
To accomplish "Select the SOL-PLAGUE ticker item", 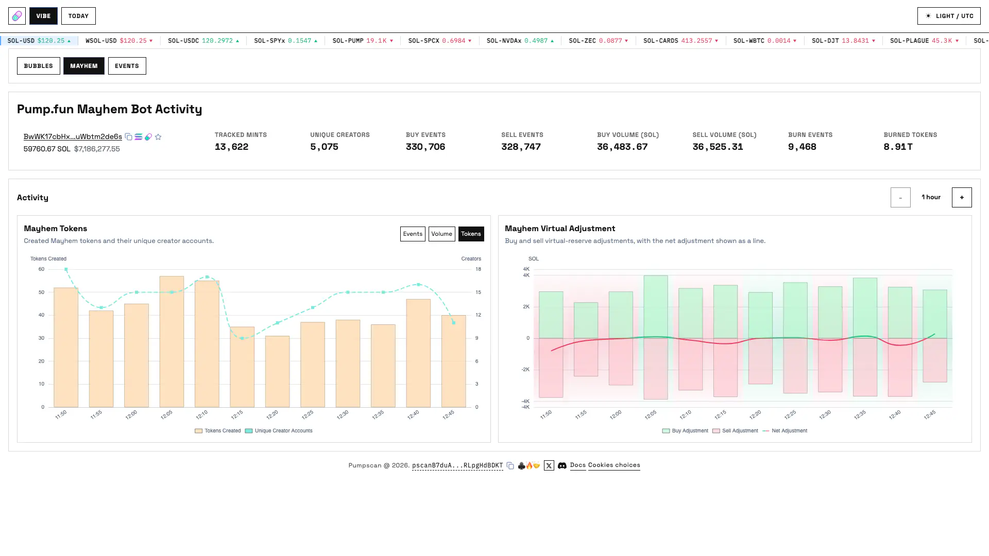I will [924, 41].
